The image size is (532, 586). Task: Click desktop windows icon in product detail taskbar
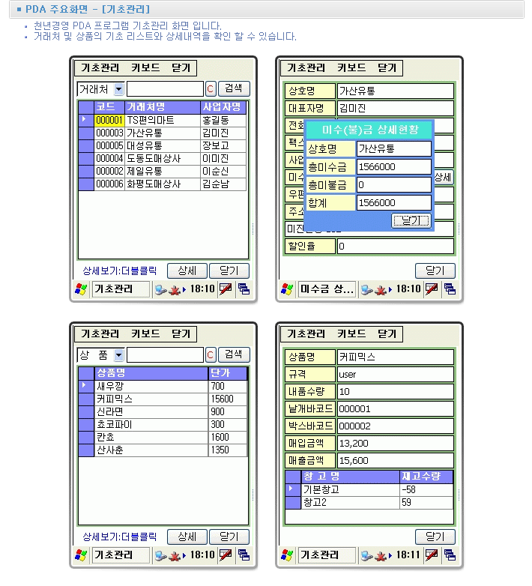point(450,555)
